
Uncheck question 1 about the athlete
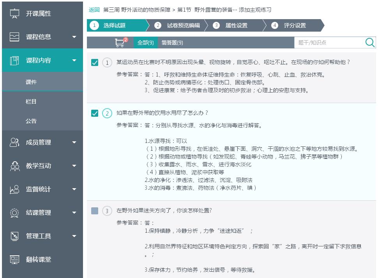(x=95, y=62)
